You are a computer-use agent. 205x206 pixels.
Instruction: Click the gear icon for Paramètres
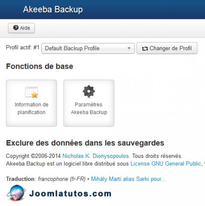click(x=89, y=91)
